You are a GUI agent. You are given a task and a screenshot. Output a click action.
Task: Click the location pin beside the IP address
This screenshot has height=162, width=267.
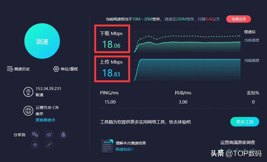pyautogui.click(x=28, y=91)
